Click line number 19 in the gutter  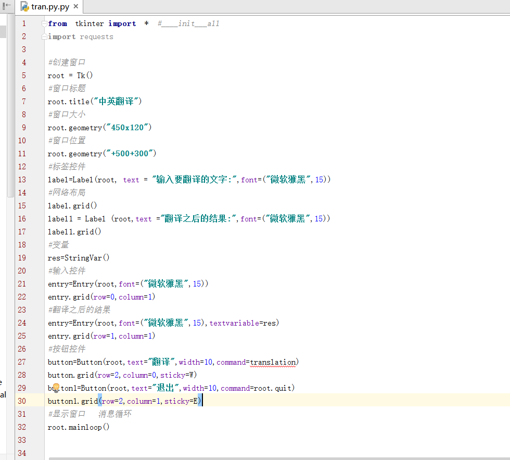(x=22, y=258)
